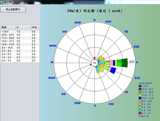Click the blue ESE wind rose segment
Image resolution: width=160 pixels, height=121 pixels.
pyautogui.click(x=113, y=71)
